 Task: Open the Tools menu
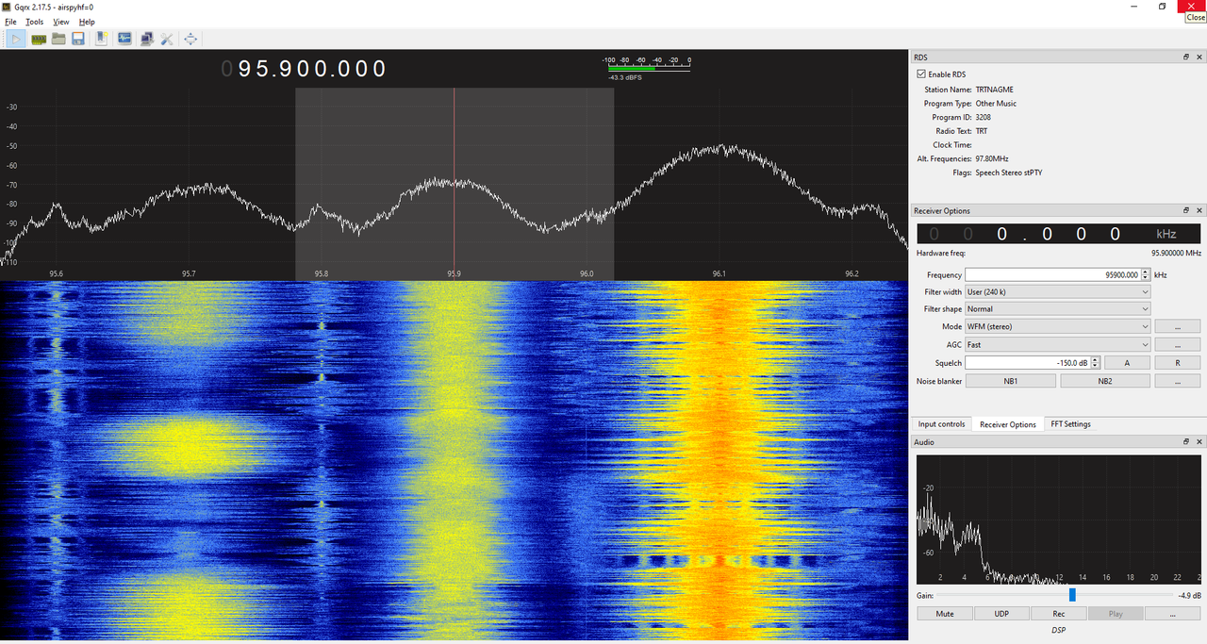click(x=34, y=22)
